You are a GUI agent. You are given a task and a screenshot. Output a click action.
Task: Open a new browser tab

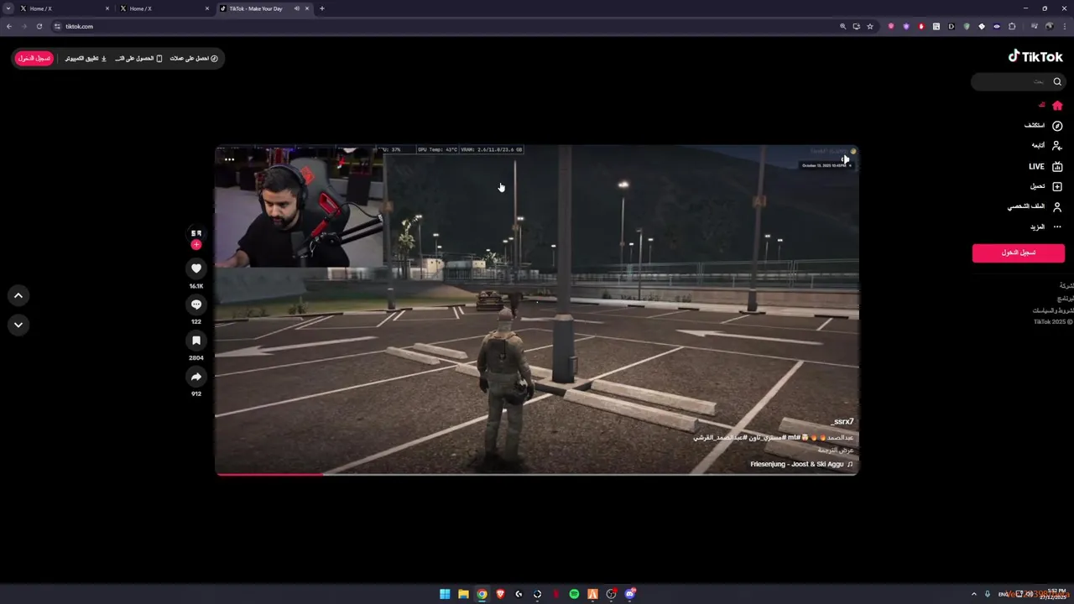pyautogui.click(x=322, y=8)
